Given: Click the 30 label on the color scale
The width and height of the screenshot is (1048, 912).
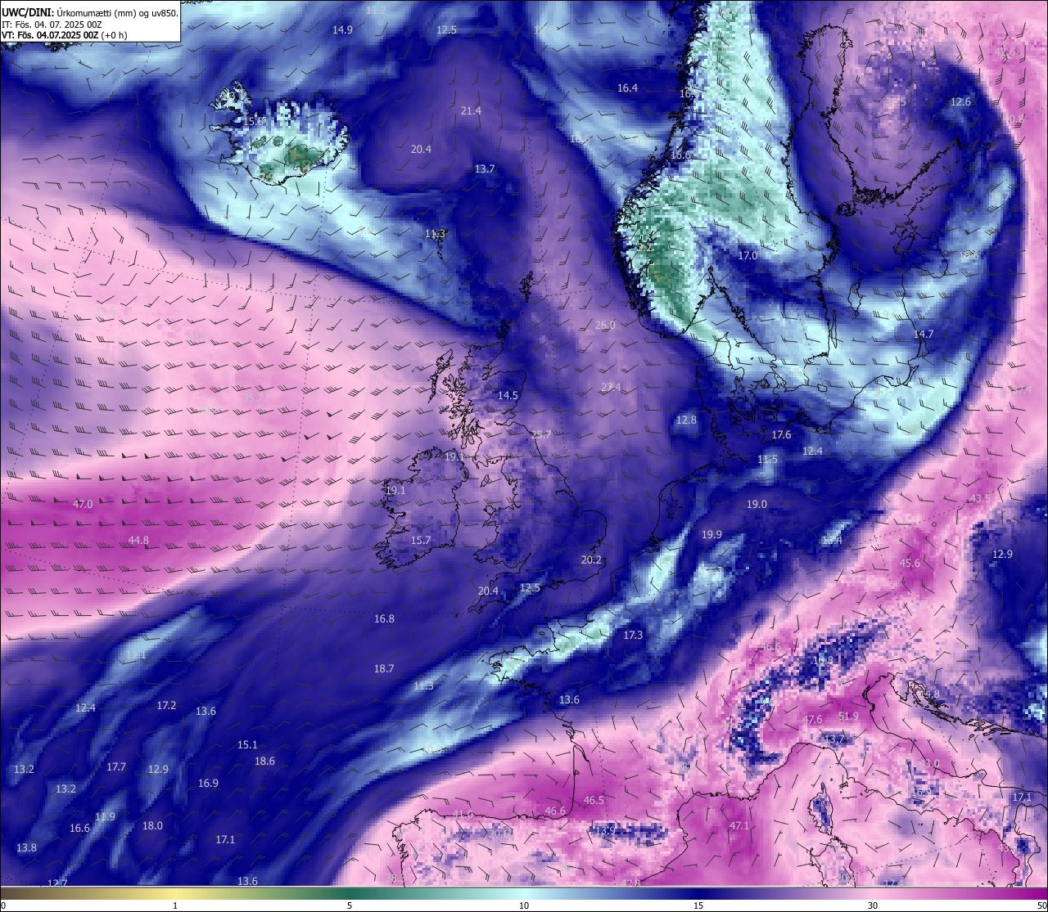Looking at the screenshot, I should [873, 905].
